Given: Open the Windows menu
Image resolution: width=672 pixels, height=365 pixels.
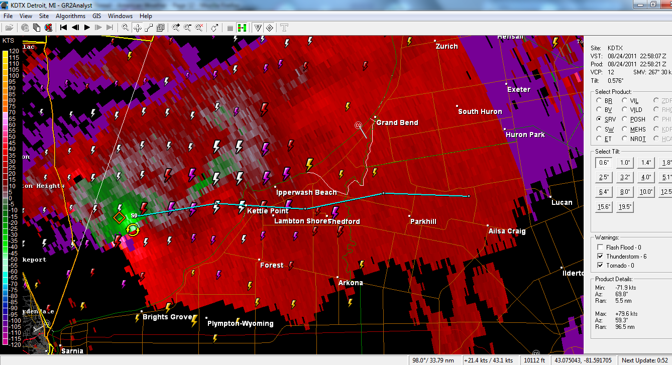Looking at the screenshot, I should tap(120, 16).
